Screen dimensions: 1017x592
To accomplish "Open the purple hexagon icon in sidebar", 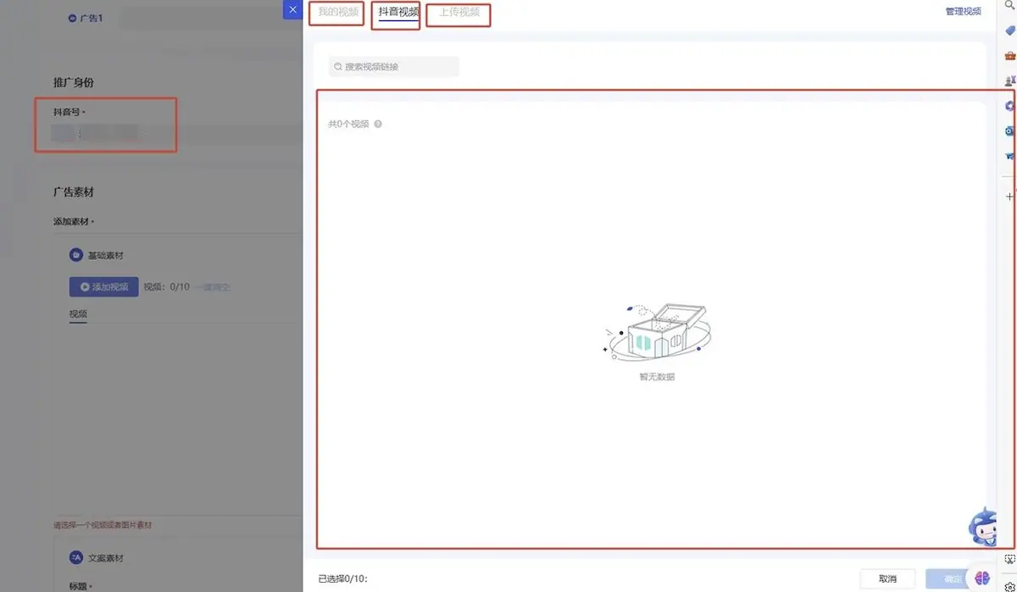I will click(x=1009, y=106).
